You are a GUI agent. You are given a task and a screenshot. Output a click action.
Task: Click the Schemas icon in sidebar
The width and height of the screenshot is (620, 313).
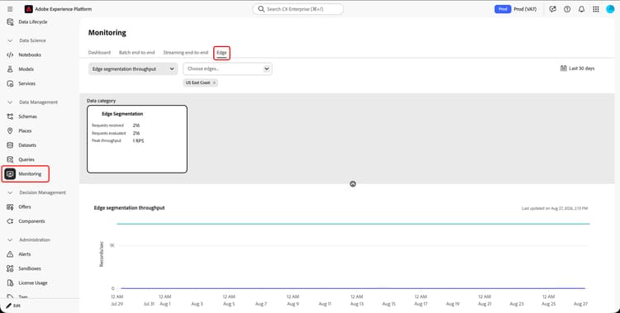(x=10, y=116)
